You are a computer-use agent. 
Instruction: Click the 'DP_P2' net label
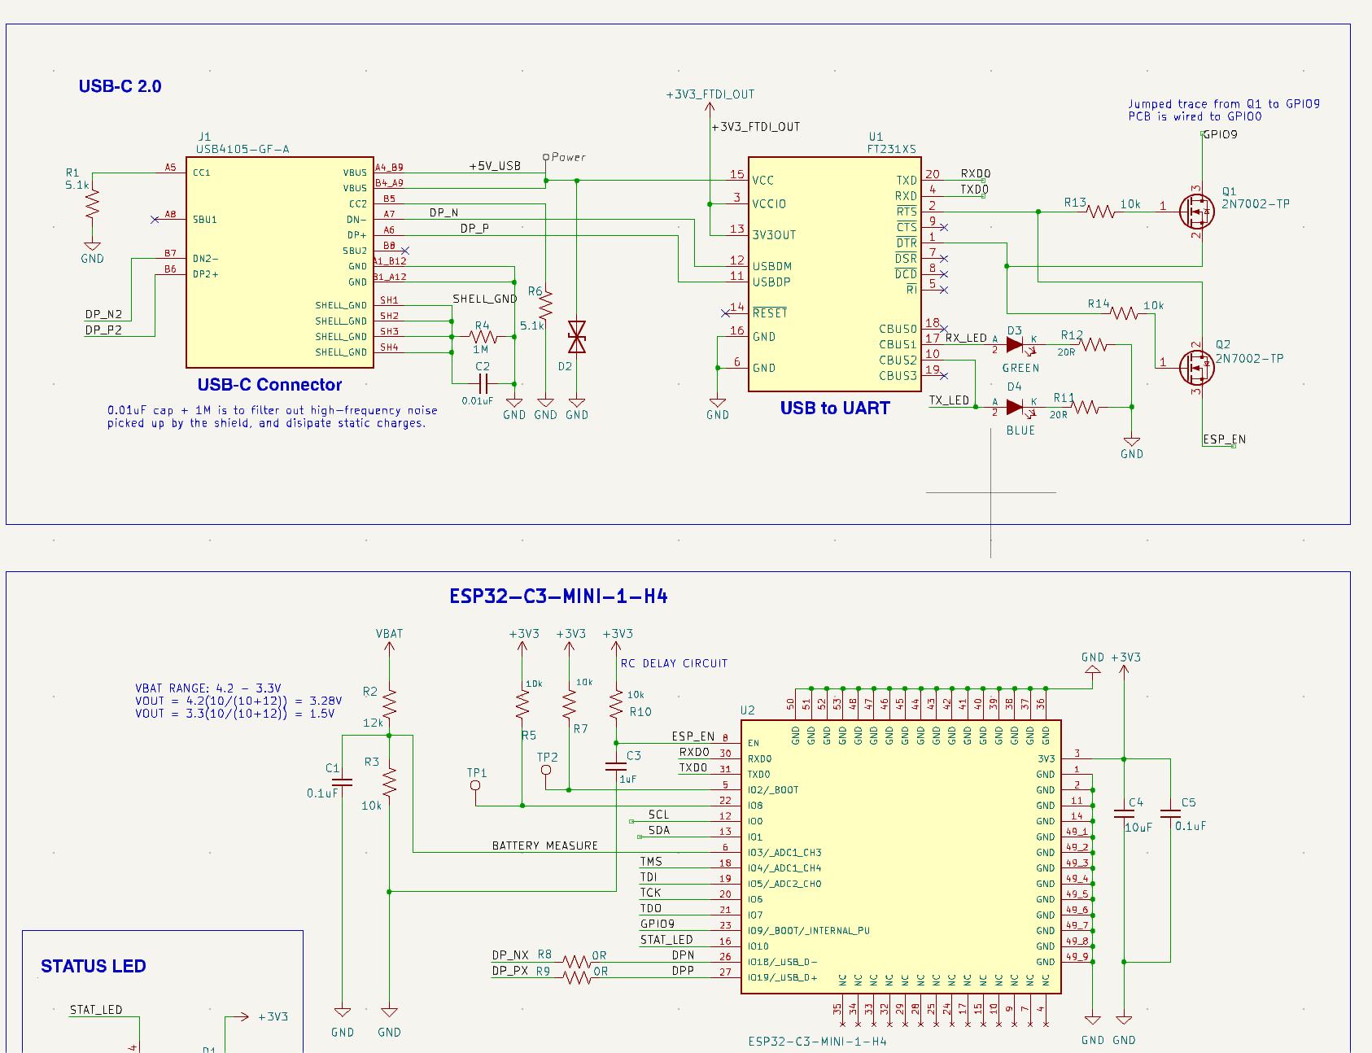[103, 330]
